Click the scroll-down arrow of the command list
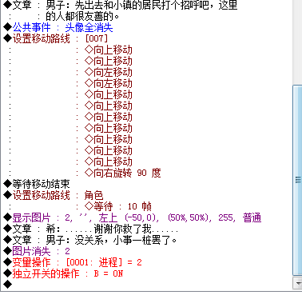302x295 pixels. 297,283
